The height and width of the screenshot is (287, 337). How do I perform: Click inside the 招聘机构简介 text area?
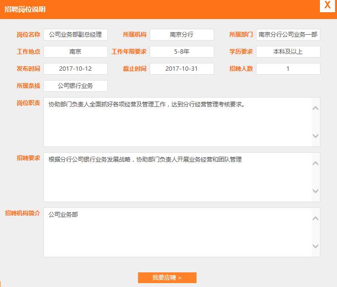point(176,232)
